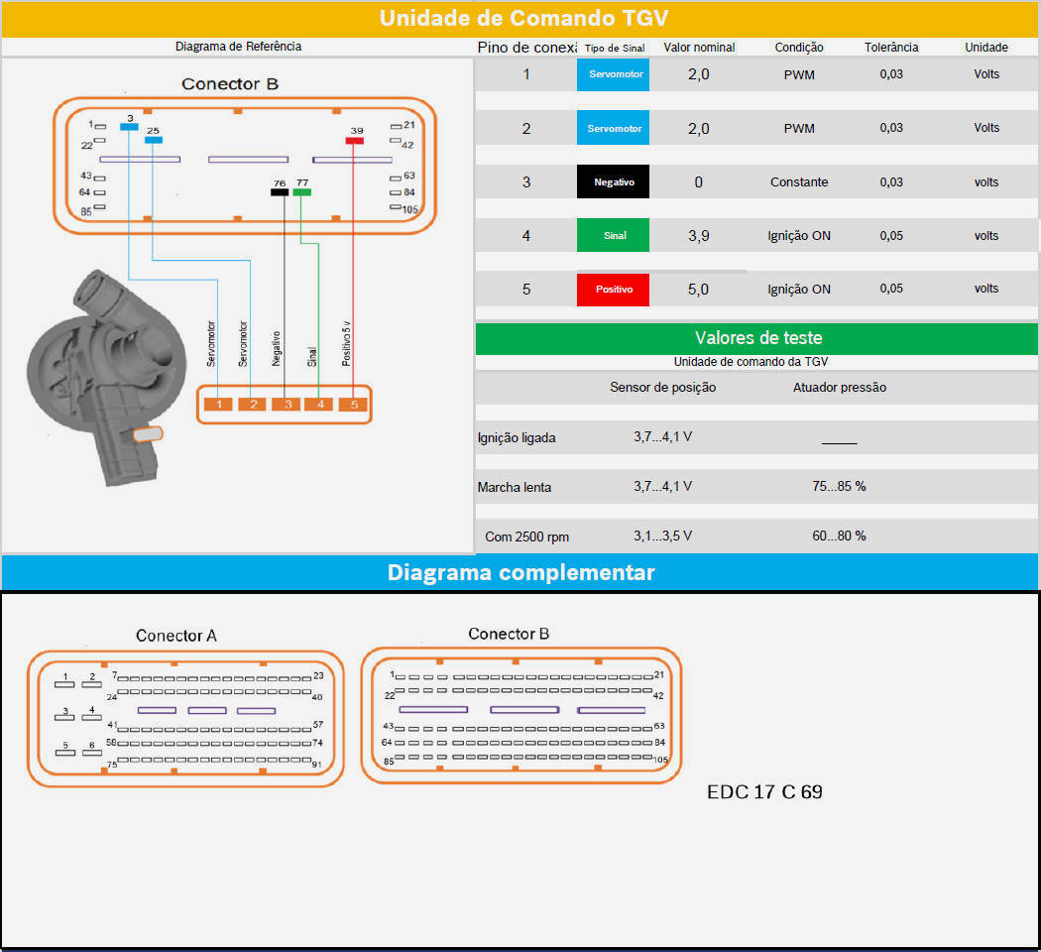Click the Diagrama complementar blue header
This screenshot has height=952, width=1041.
point(520,572)
